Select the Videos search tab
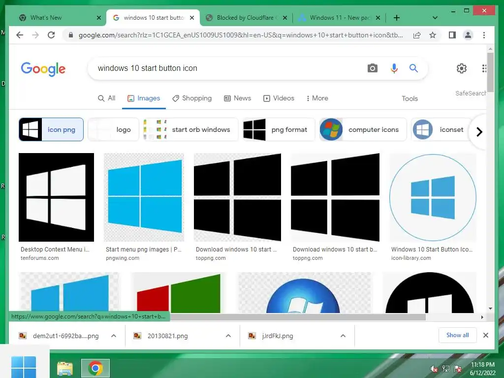504x378 pixels. 279,98
